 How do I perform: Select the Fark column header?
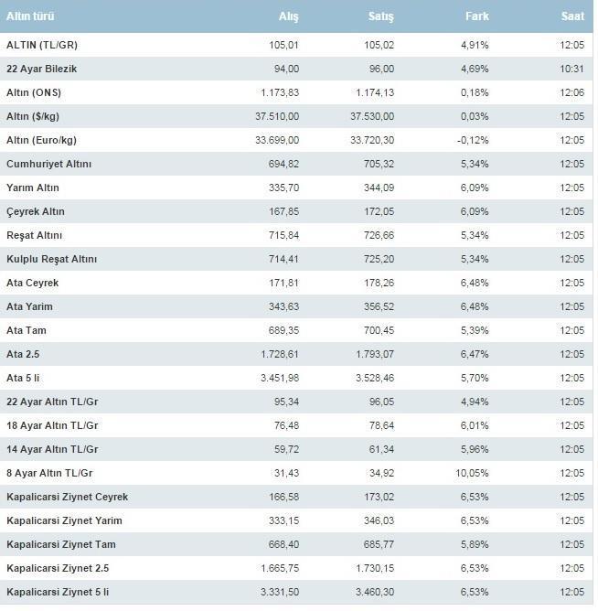(x=477, y=17)
